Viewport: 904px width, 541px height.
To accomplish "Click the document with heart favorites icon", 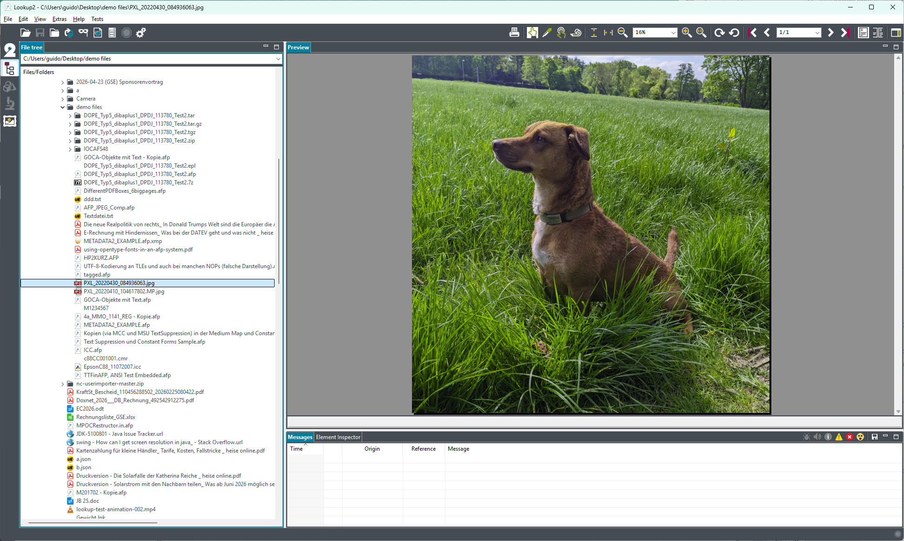I will click(98, 33).
